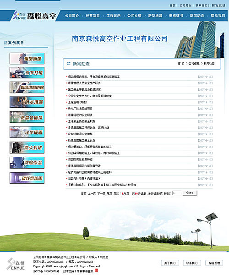
Task: Click the 留言反馈 footer button
Action: click(x=214, y=263)
